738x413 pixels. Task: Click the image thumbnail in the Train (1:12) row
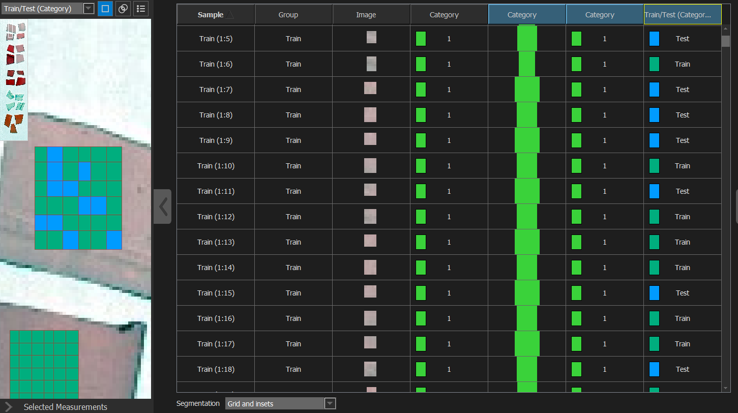(370, 216)
